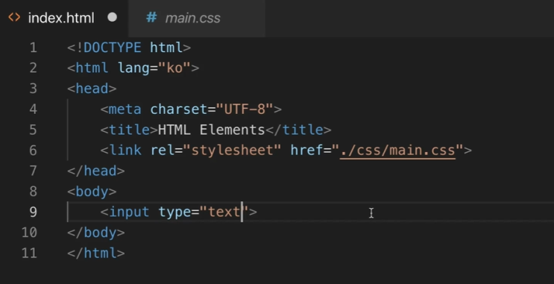
Task: Click the opening head tag on line 3
Action: [92, 88]
